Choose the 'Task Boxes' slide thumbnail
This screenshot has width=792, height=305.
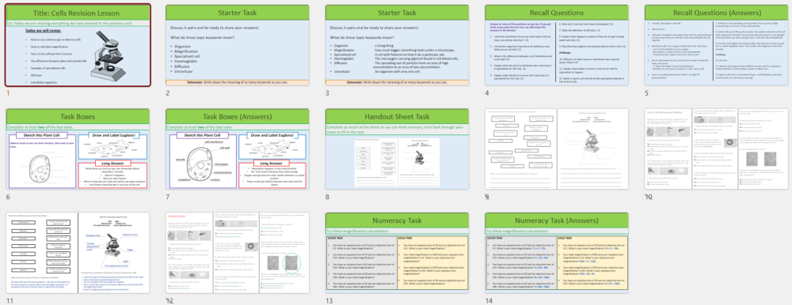point(78,149)
